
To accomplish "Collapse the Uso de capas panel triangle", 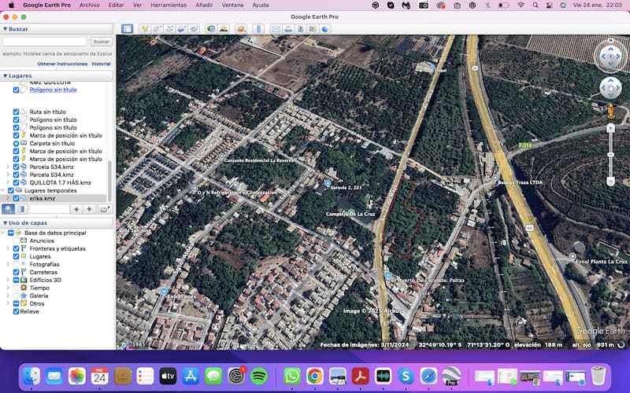I will point(6,223).
